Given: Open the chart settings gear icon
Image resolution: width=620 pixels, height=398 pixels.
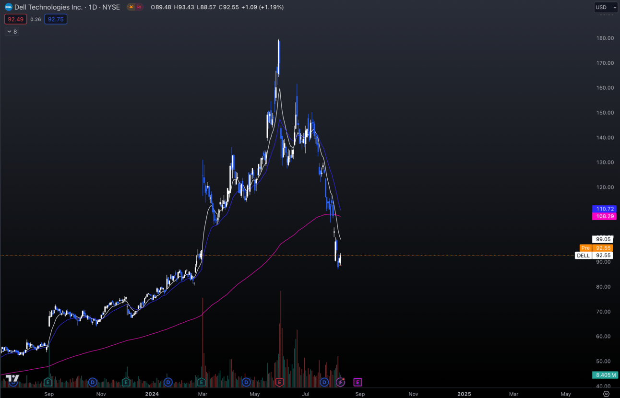Looking at the screenshot, I should [x=607, y=394].
